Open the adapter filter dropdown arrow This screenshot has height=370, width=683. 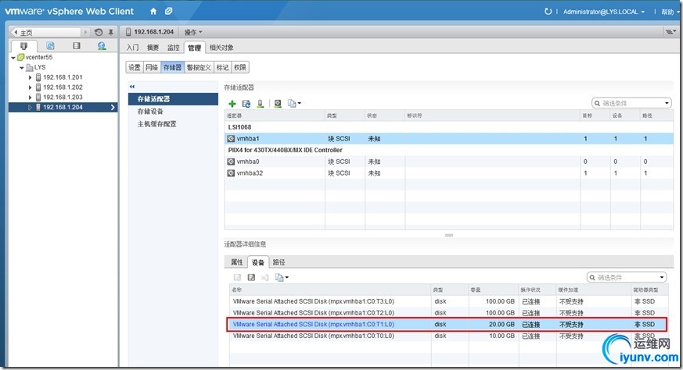point(667,104)
